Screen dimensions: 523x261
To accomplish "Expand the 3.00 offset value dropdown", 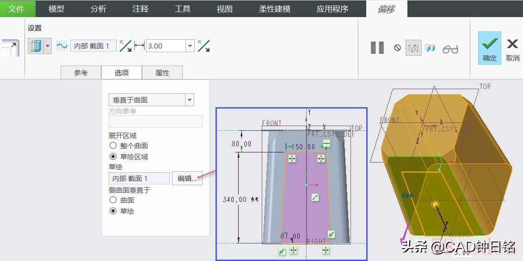I will tap(190, 46).
